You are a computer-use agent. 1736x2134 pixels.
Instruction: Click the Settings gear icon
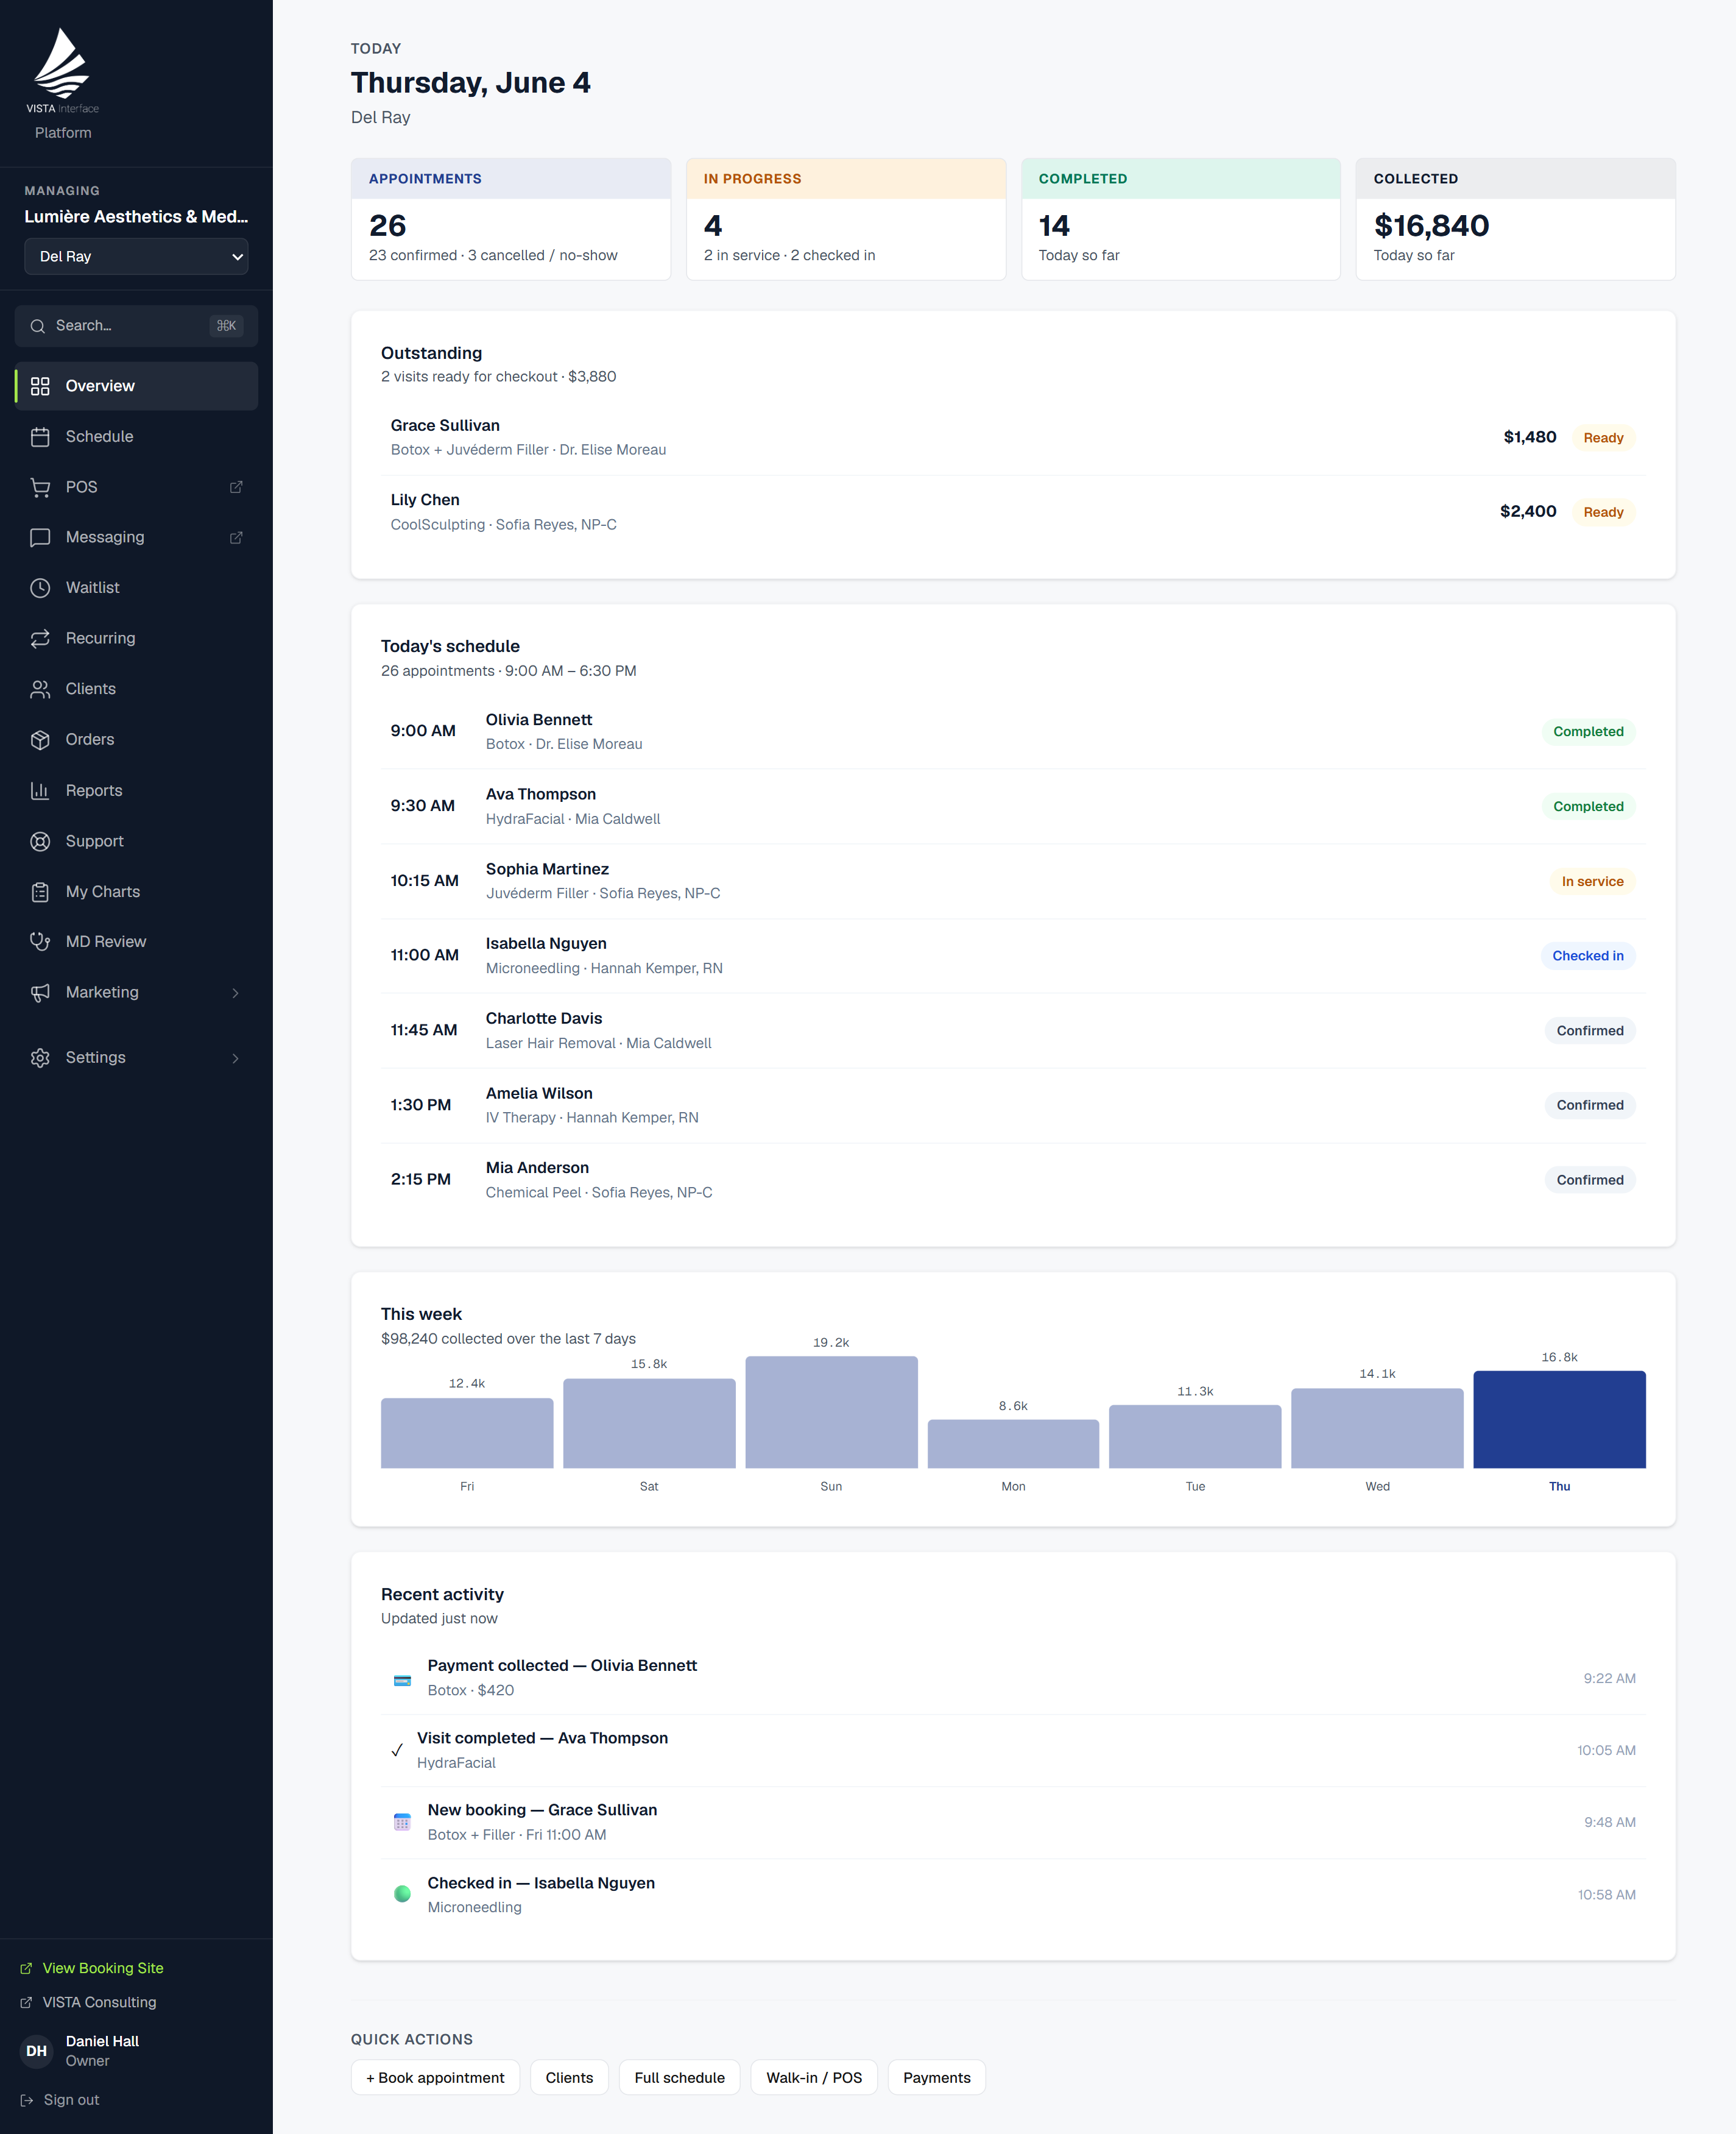[x=40, y=1058]
